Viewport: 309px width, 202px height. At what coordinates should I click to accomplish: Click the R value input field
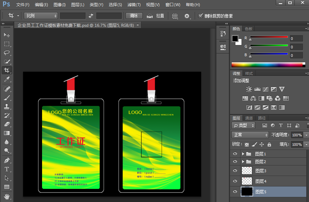[x=296, y=39]
